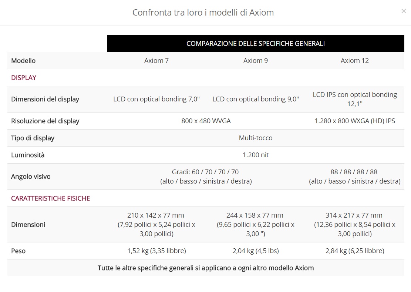Click the '800 x 480 WVGA' value
The height and width of the screenshot is (292, 411).
[x=206, y=121]
